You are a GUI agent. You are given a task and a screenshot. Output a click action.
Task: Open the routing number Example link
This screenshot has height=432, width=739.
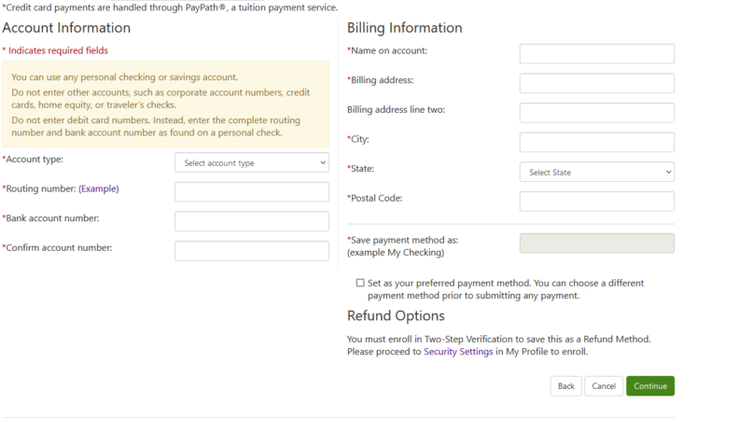click(99, 188)
